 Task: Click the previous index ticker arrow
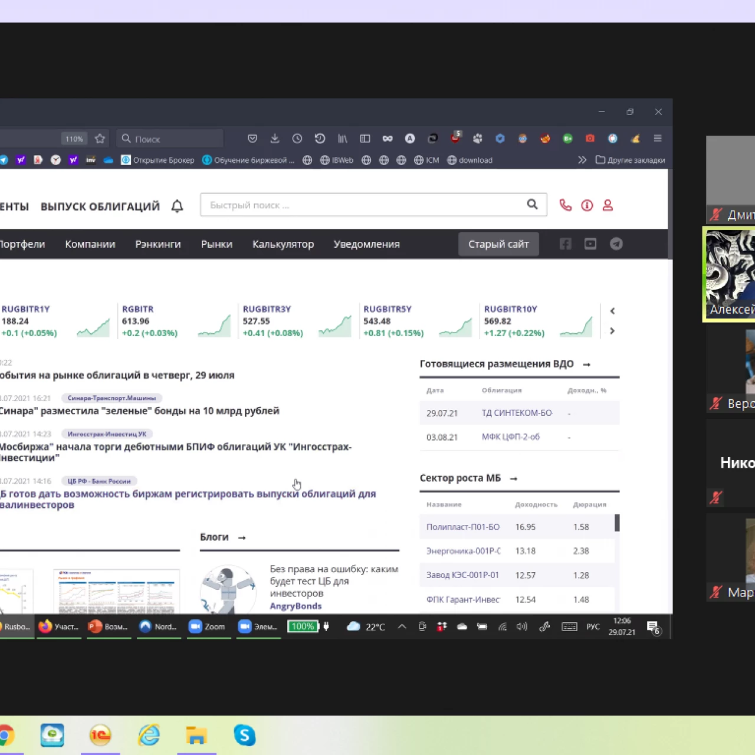pos(612,311)
